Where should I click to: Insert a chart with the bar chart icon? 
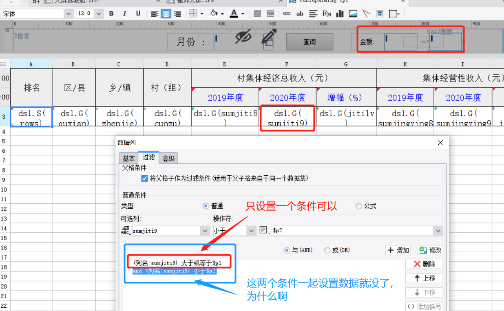340,13
